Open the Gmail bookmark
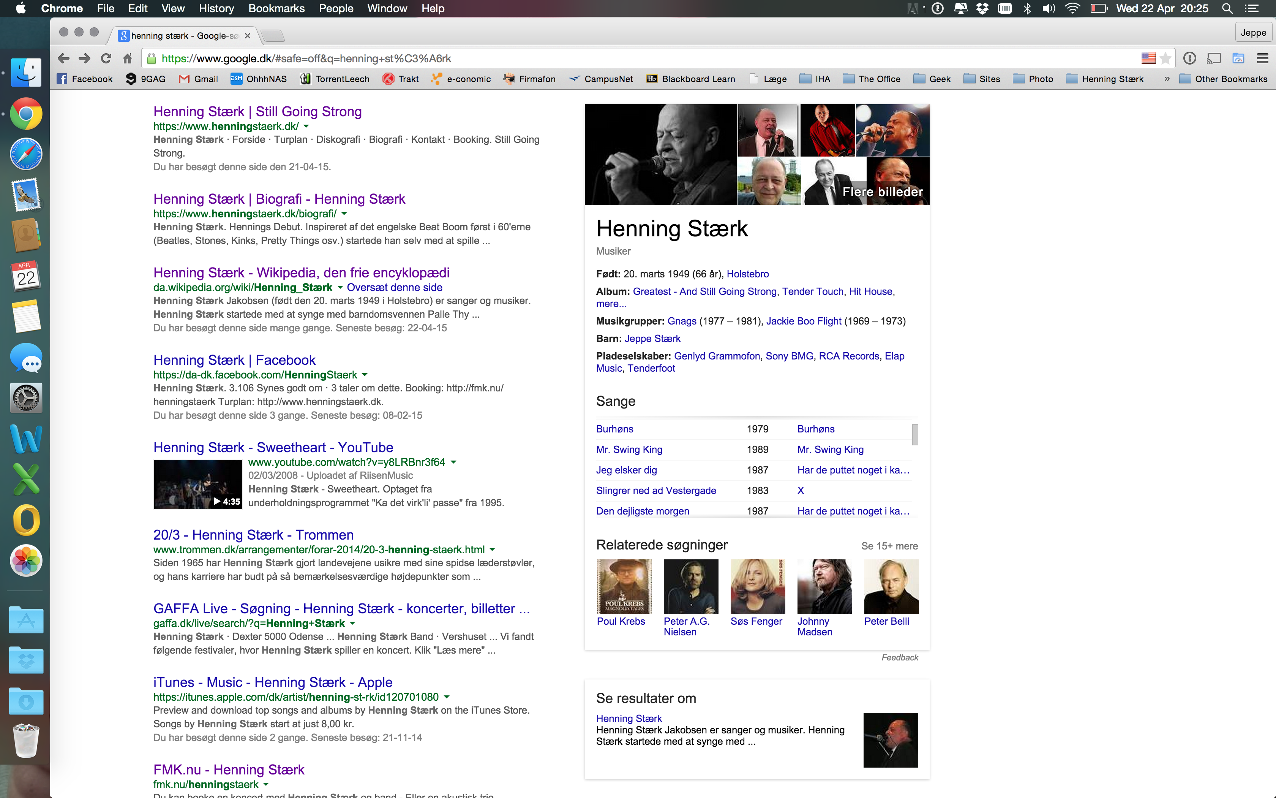Image resolution: width=1276 pixels, height=798 pixels. click(x=198, y=79)
